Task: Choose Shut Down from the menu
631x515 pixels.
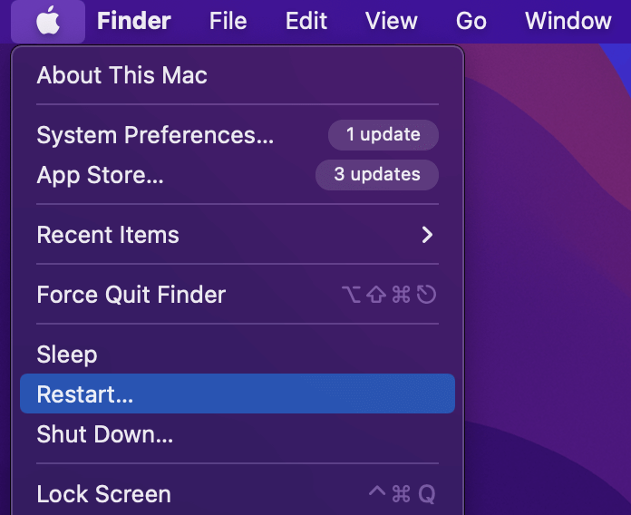Action: pyautogui.click(x=104, y=434)
